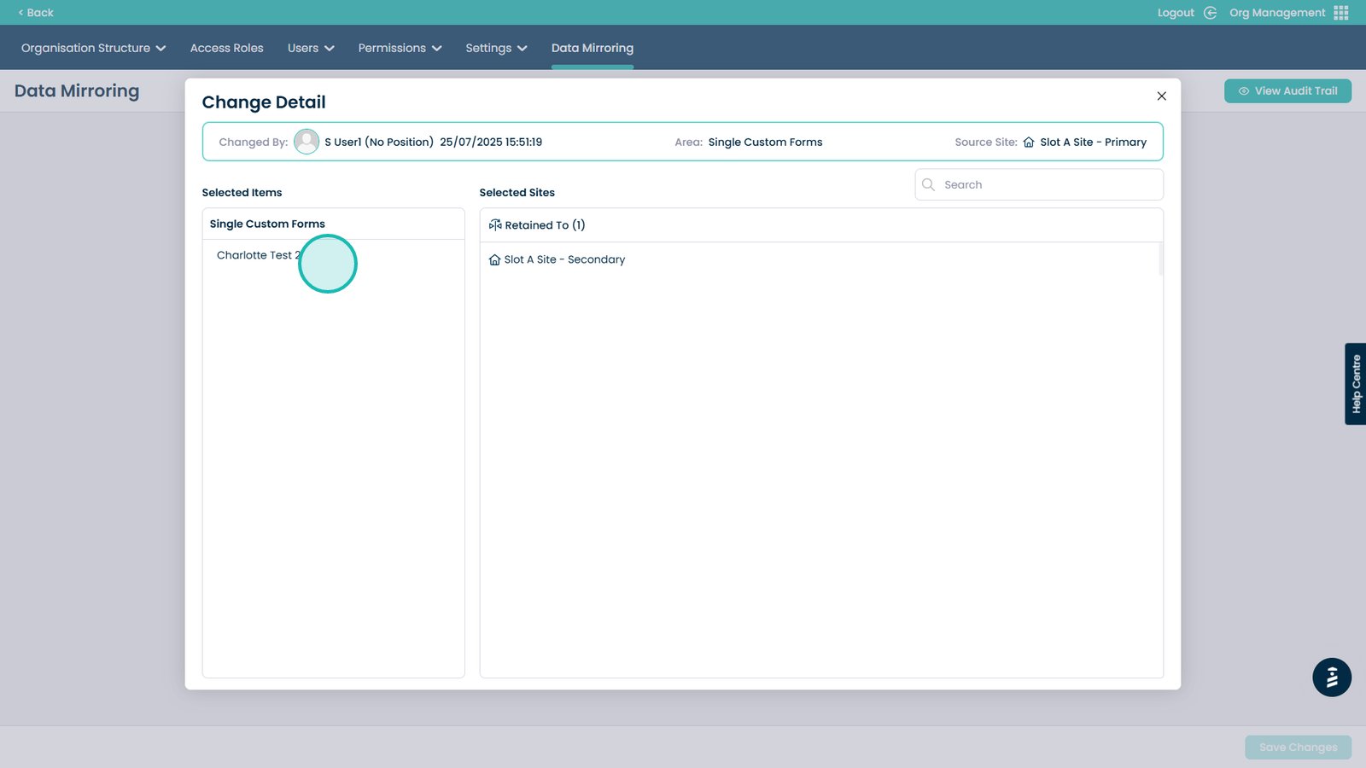
Task: Open the round chat assistant icon
Action: point(1331,678)
